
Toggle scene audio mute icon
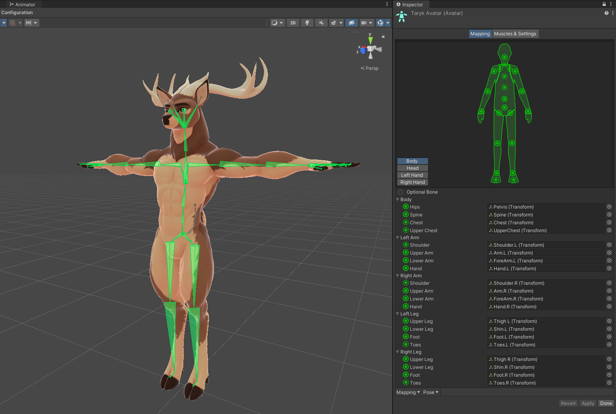tap(321, 23)
